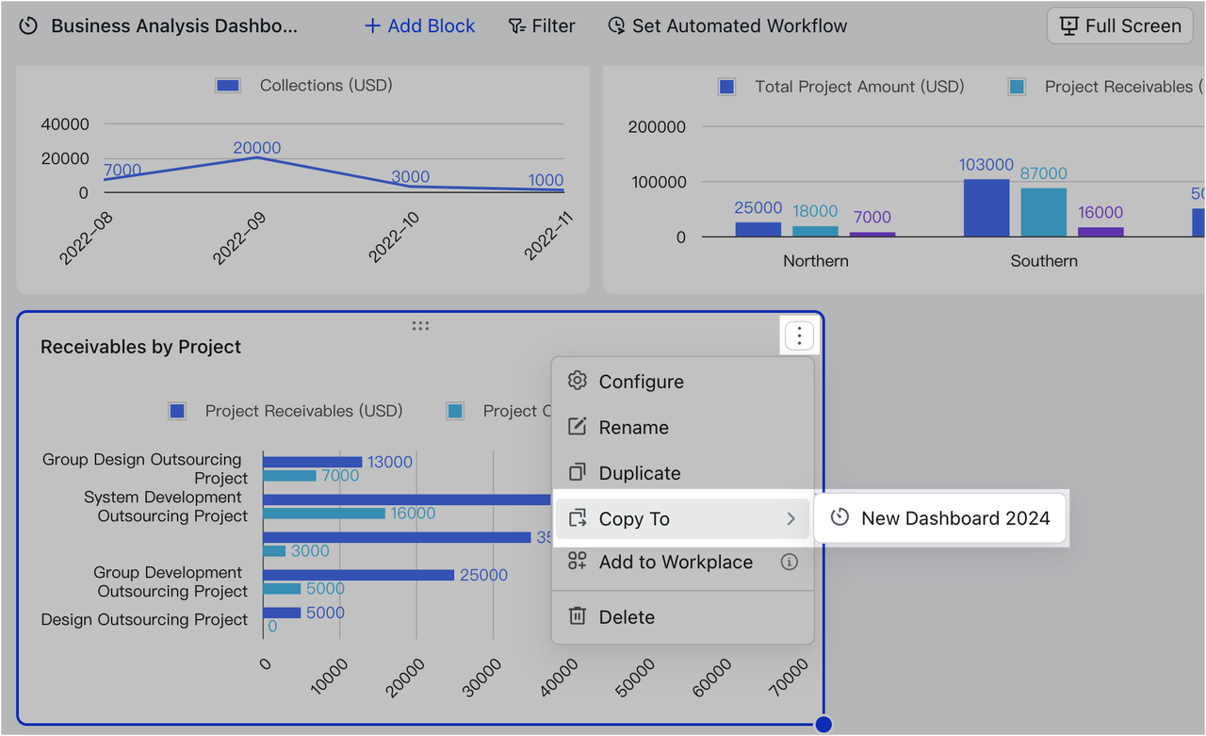Click the Add Block button
Viewport: 1206px width, 736px height.
(x=420, y=26)
